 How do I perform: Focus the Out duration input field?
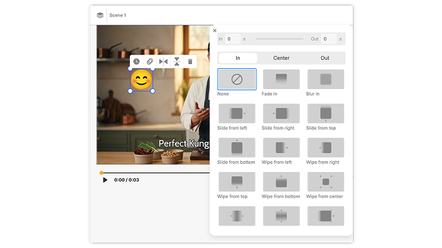329,39
